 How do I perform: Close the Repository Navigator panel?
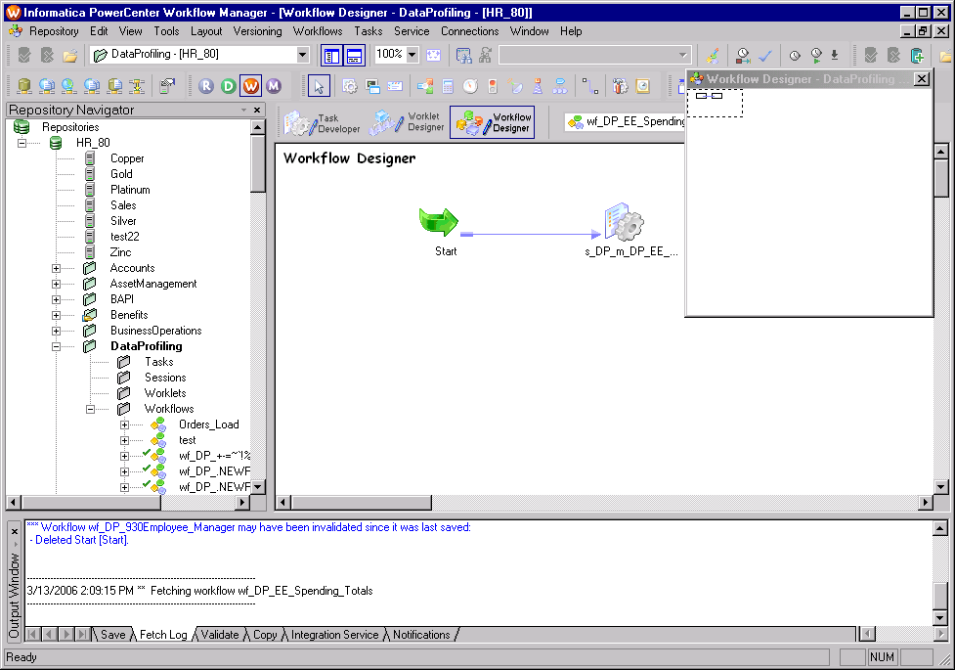click(x=257, y=110)
